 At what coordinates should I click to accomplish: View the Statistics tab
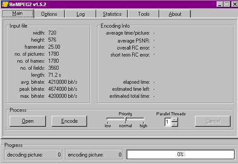pyautogui.click(x=112, y=14)
